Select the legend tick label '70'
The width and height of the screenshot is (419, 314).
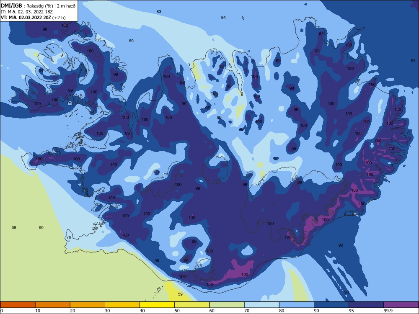pyautogui.click(x=247, y=311)
